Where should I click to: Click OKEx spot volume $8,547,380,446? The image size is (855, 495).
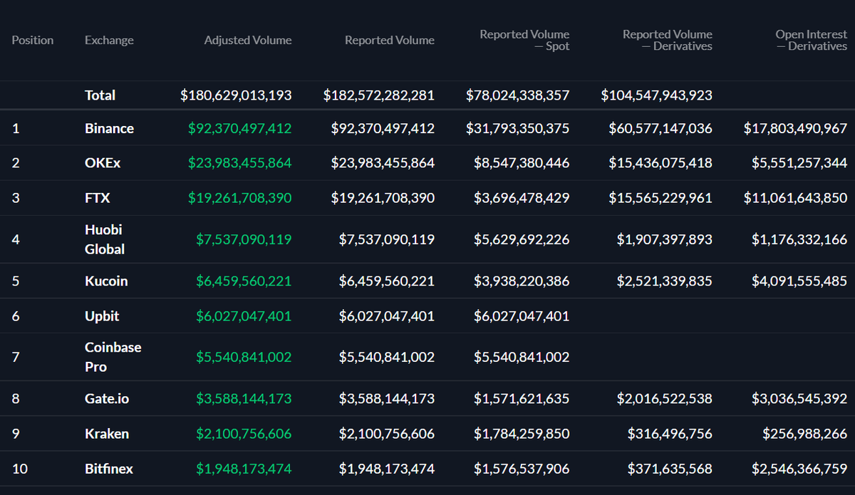522,163
